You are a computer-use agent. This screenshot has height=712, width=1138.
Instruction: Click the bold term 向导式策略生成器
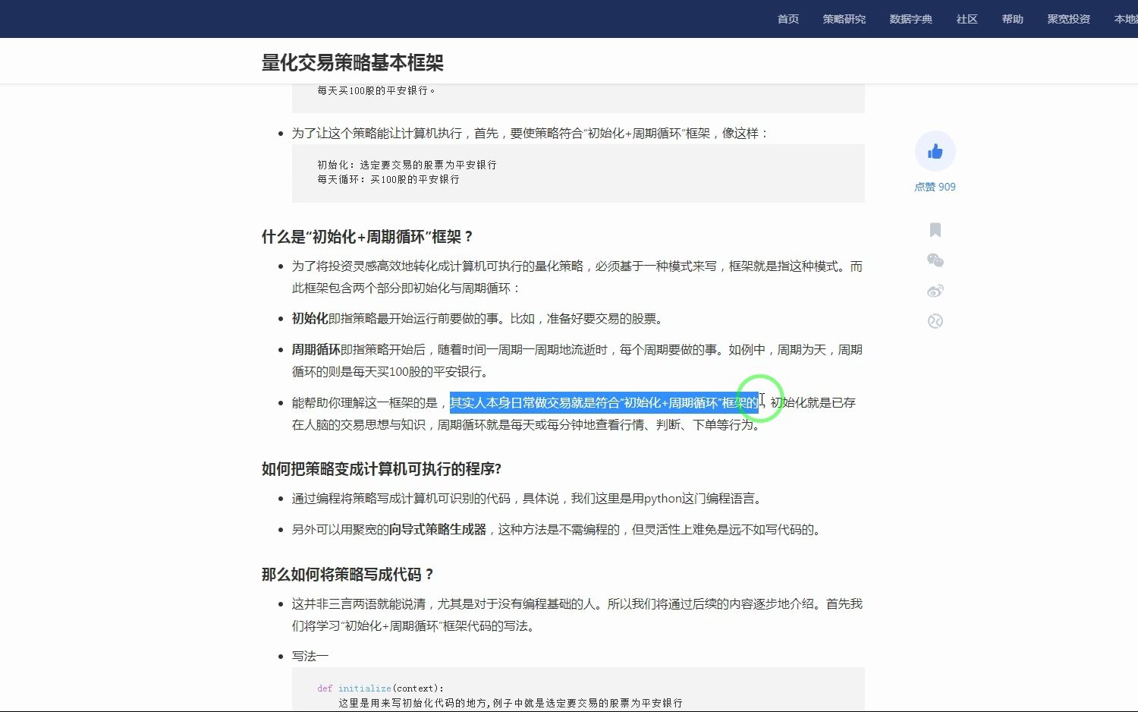[438, 530]
